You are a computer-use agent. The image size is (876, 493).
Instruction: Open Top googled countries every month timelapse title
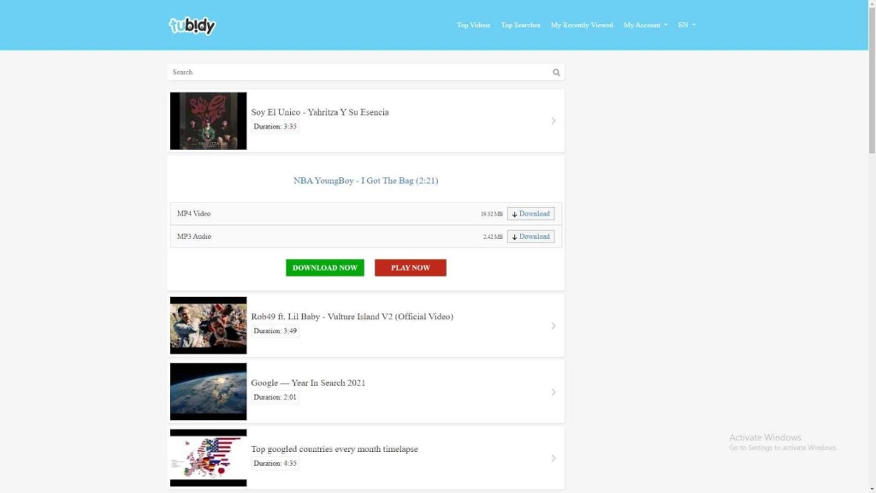(x=334, y=448)
